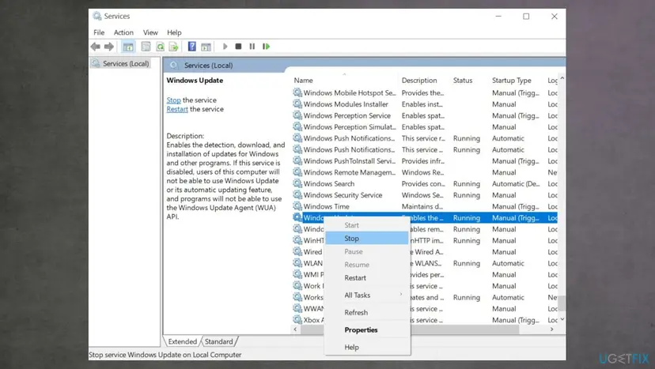Viewport: 655px width, 369px height.
Task: Select the Windows Security Service name
Action: pos(343,195)
